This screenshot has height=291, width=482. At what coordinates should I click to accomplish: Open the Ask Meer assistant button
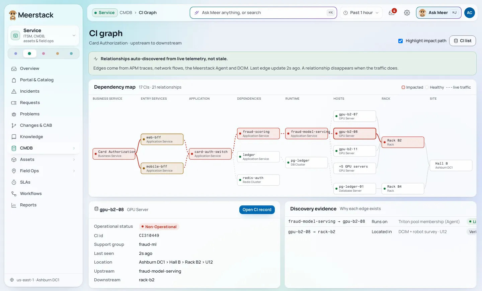439,13
